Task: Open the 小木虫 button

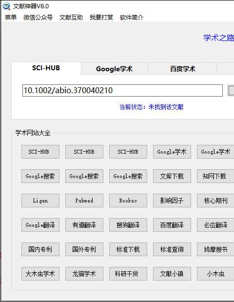Action: pyautogui.click(x=215, y=274)
